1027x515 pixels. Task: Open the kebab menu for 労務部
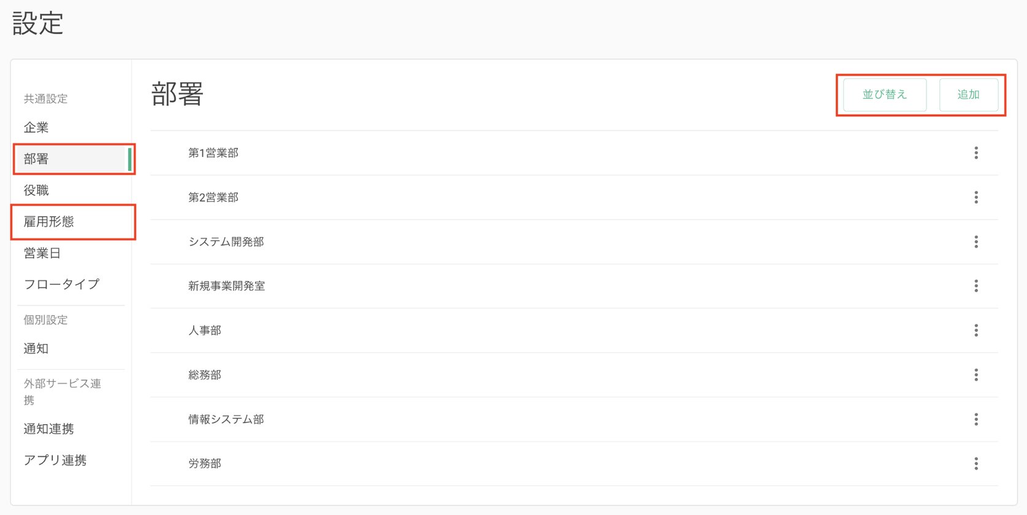(x=976, y=464)
